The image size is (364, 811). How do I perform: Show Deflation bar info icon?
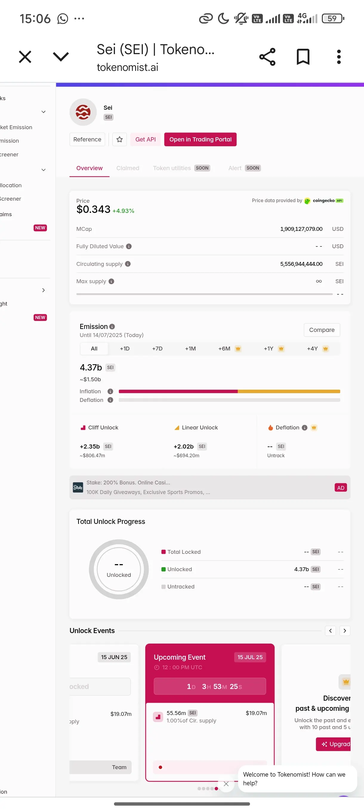pos(110,400)
